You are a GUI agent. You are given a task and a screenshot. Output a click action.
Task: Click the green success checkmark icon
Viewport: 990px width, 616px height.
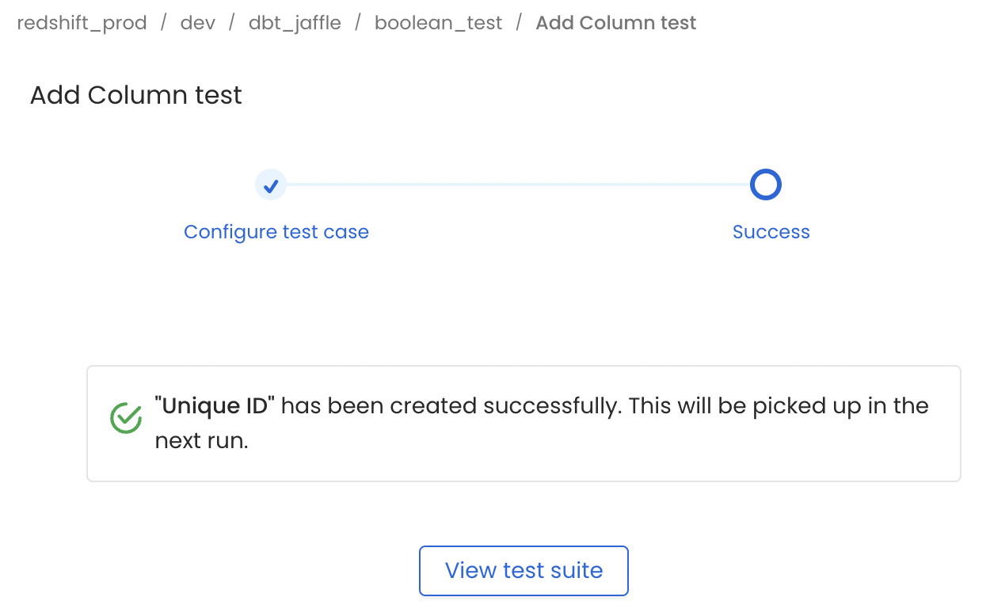125,418
